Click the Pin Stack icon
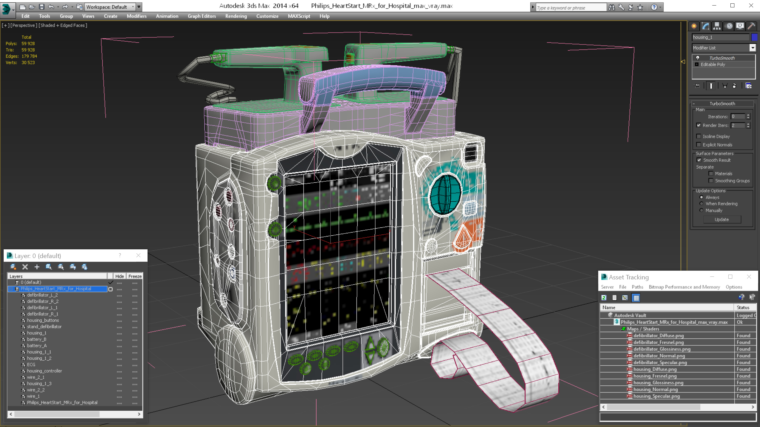 click(x=697, y=86)
